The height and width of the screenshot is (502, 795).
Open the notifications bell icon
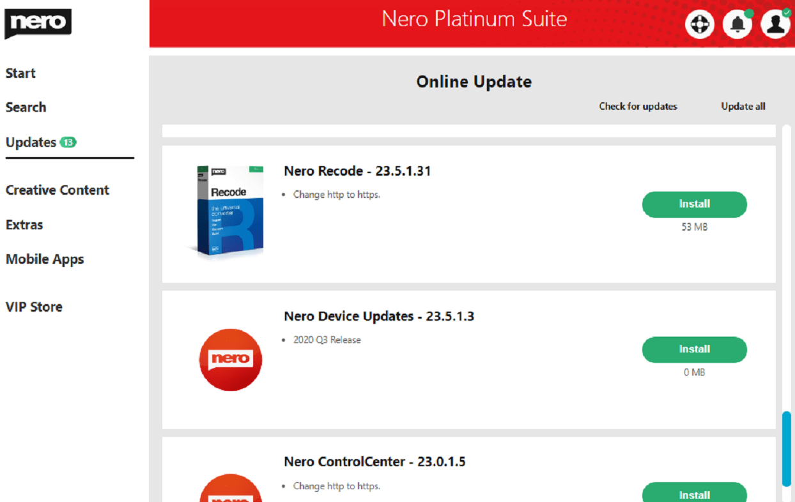[737, 24]
